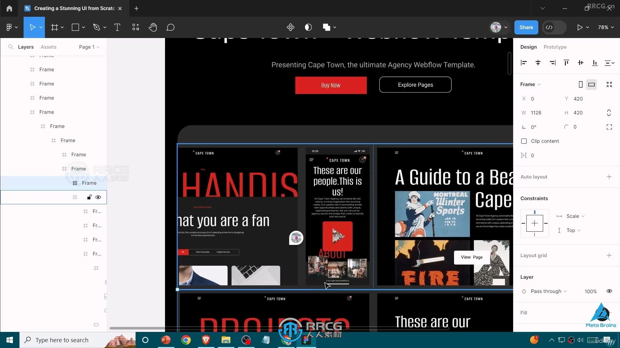Click the selected Frame layer row

54,183
